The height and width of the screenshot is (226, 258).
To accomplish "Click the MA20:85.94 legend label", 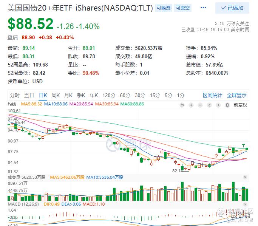I will tap(81, 104).
